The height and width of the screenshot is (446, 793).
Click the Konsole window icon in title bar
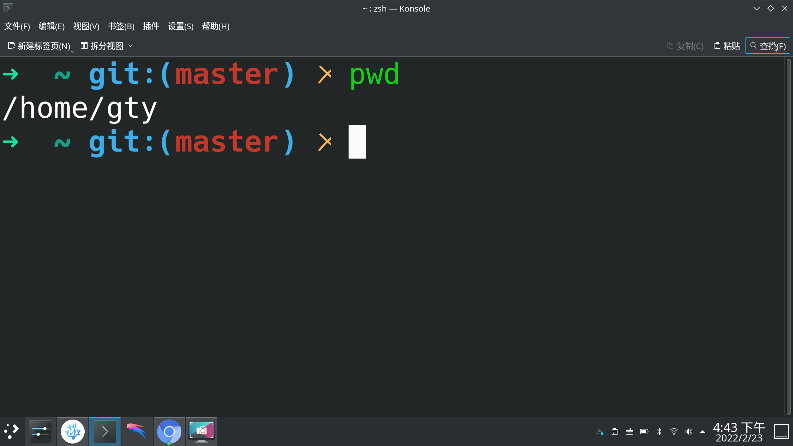point(8,8)
